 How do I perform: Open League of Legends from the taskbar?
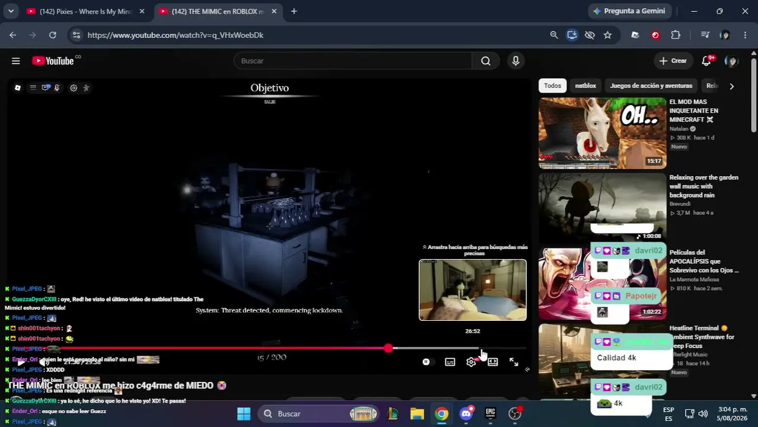[x=393, y=413]
